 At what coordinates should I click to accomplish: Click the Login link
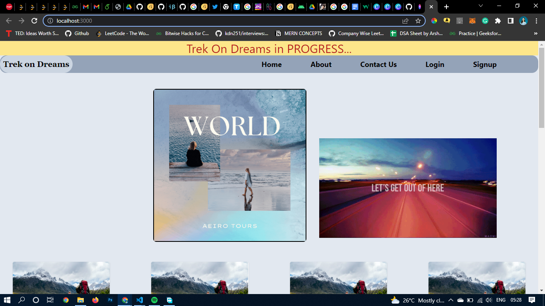click(x=434, y=65)
